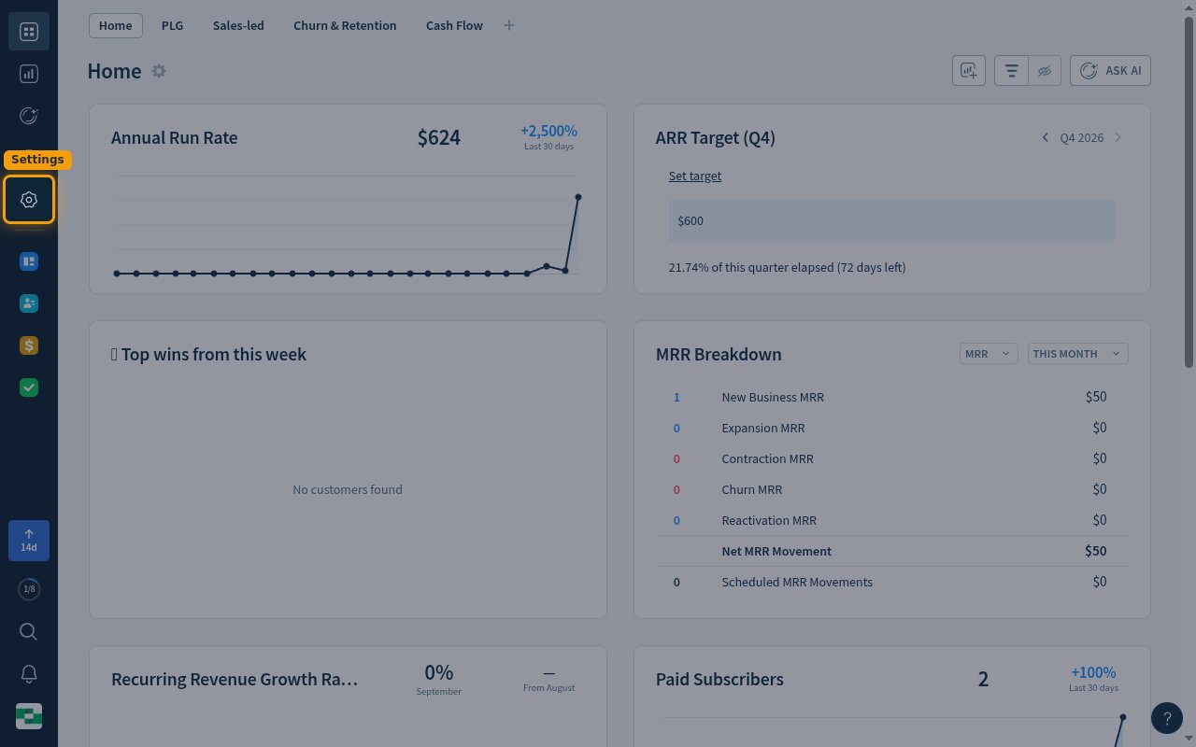1196x747 pixels.
Task: Open the green checkmark app icon
Action: coord(29,388)
